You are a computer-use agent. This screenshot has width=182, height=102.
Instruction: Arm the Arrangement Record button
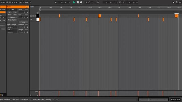[x=81, y=2]
